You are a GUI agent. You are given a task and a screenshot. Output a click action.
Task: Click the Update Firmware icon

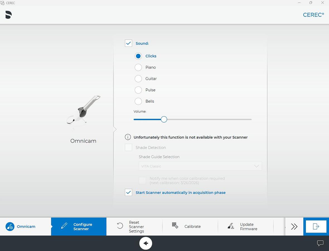click(x=231, y=226)
